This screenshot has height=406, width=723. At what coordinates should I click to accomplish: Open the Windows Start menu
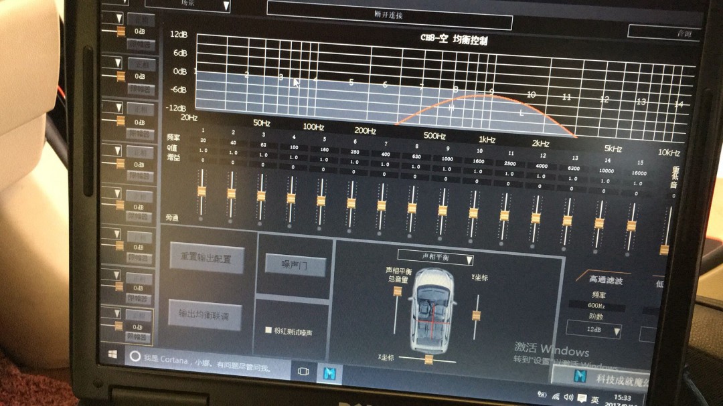[x=112, y=354]
